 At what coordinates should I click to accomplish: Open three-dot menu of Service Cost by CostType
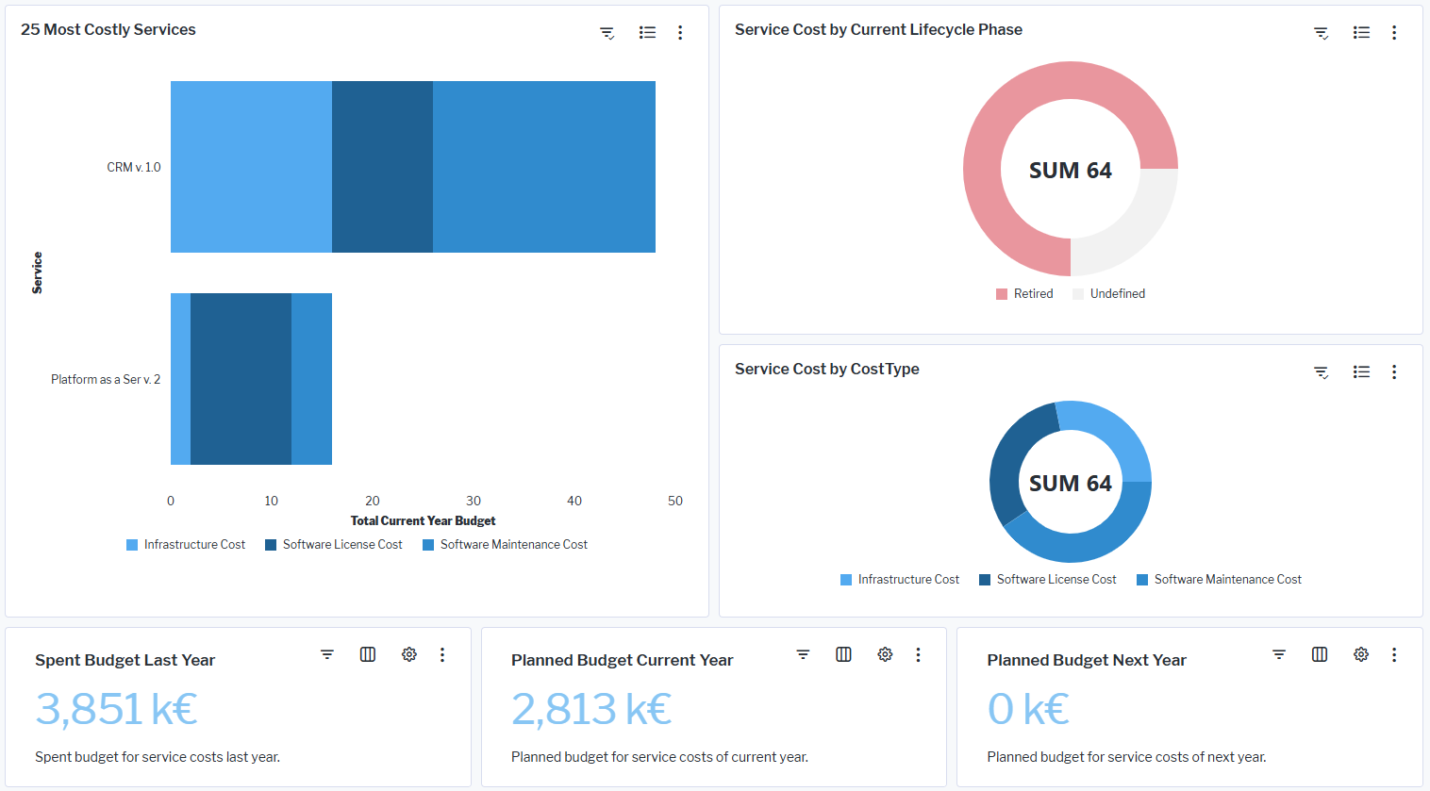pos(1394,372)
